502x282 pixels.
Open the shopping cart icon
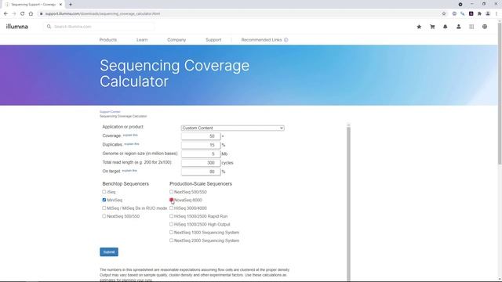pos(432,27)
